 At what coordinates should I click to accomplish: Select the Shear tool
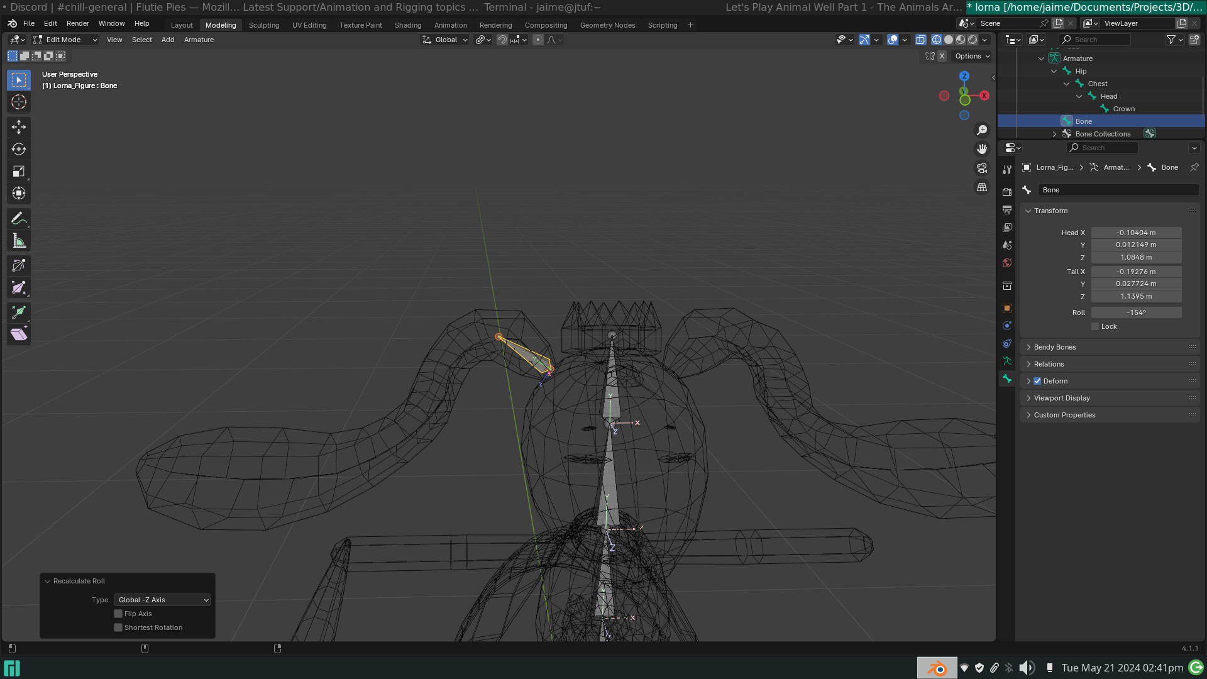19,334
